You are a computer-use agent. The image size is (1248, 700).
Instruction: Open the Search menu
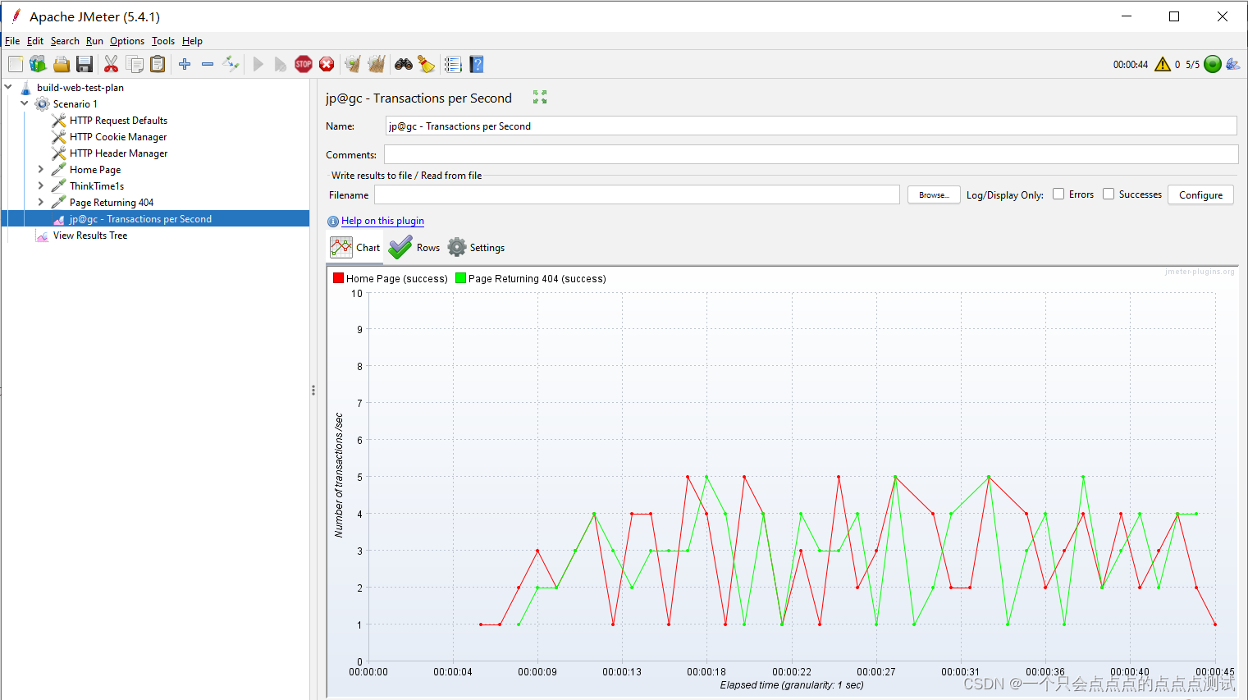coord(65,41)
